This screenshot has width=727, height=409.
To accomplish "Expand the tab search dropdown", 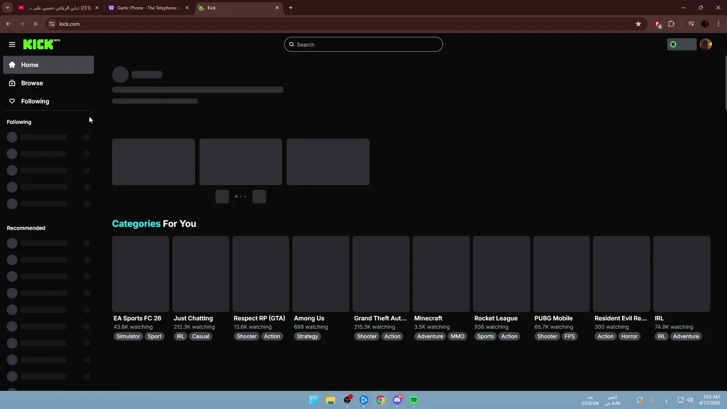I will tap(7, 8).
